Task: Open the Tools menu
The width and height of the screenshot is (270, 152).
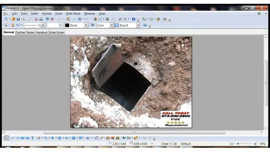Action: (x=59, y=14)
